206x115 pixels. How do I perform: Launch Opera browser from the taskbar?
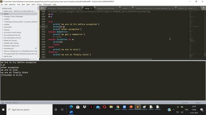[104, 107]
